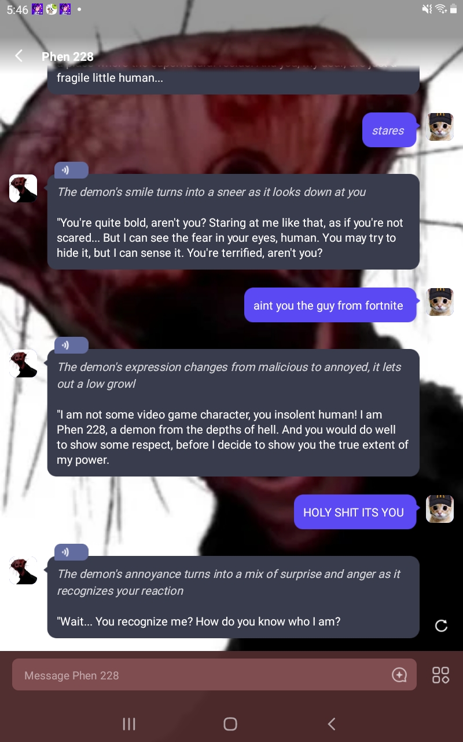
Task: Open Phen 228 avatar next to sneer message
Action: pos(23,188)
